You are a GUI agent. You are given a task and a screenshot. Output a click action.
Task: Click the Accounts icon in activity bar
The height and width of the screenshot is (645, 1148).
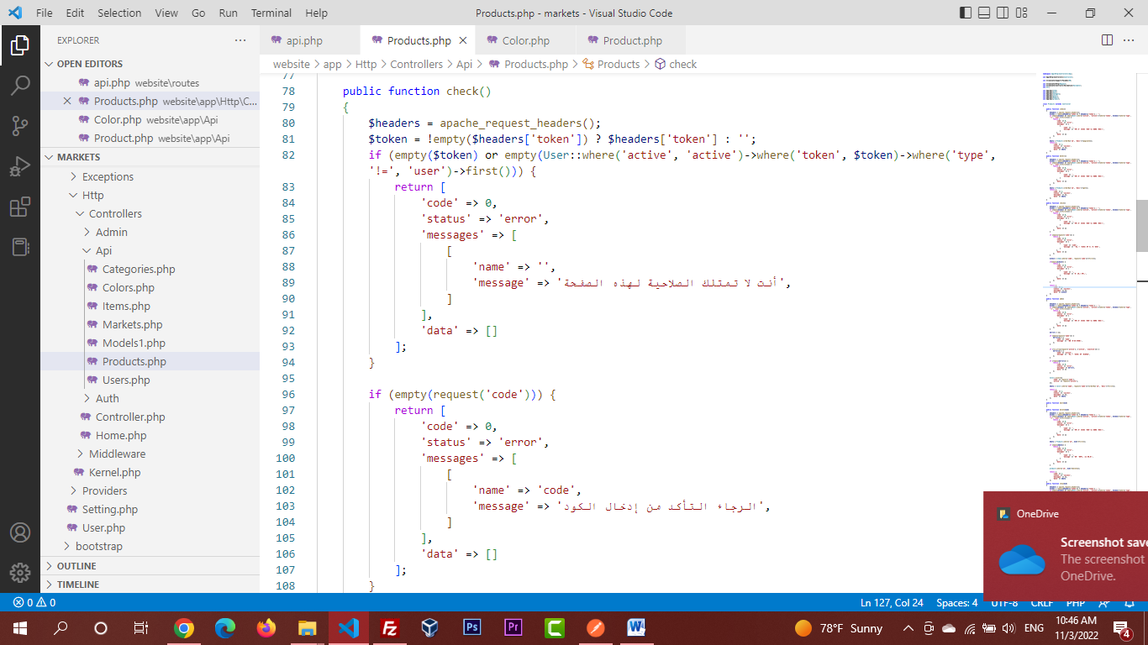(20, 532)
